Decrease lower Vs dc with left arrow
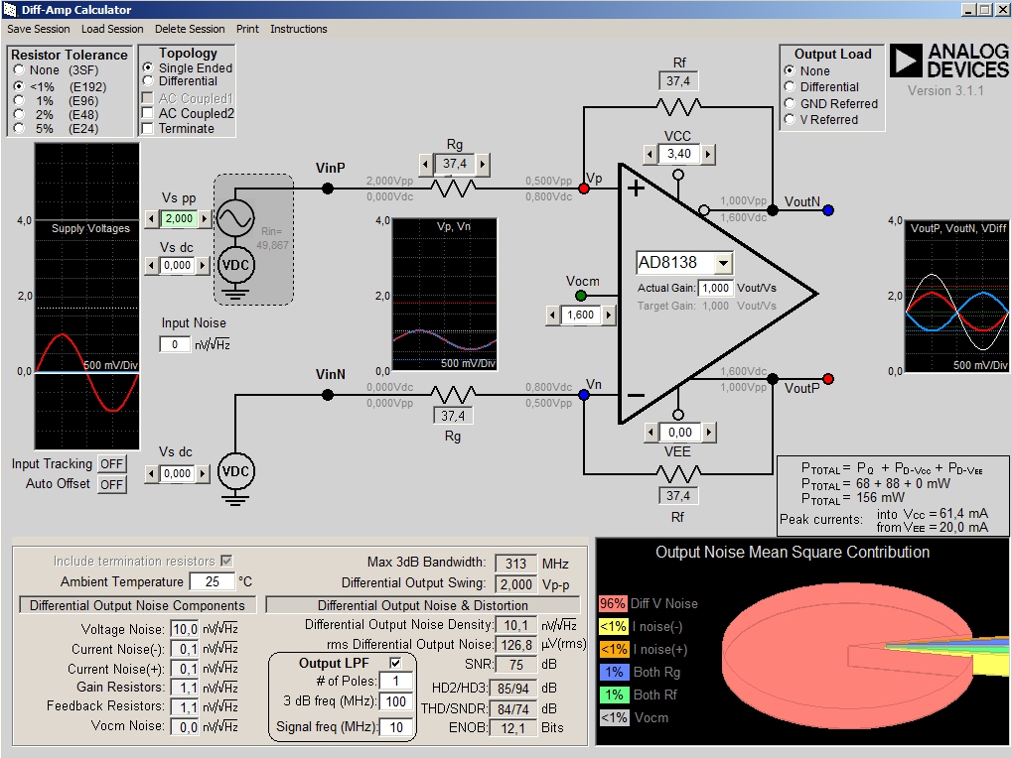Viewport: 1012px width, 758px height. pyautogui.click(x=152, y=474)
